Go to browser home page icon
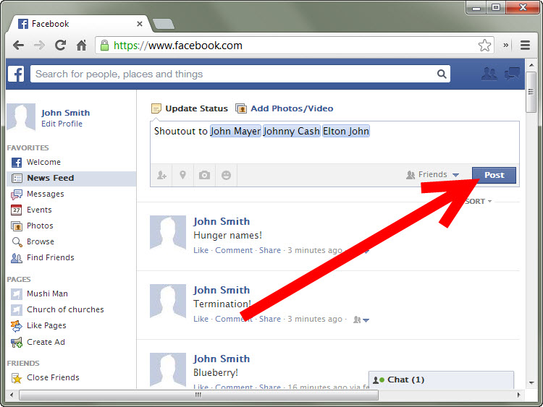The image size is (543, 407). (x=81, y=46)
